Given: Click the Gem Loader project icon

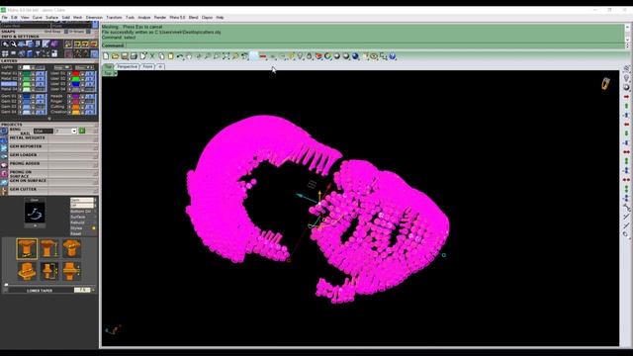Looking at the screenshot, I should click(4, 156).
